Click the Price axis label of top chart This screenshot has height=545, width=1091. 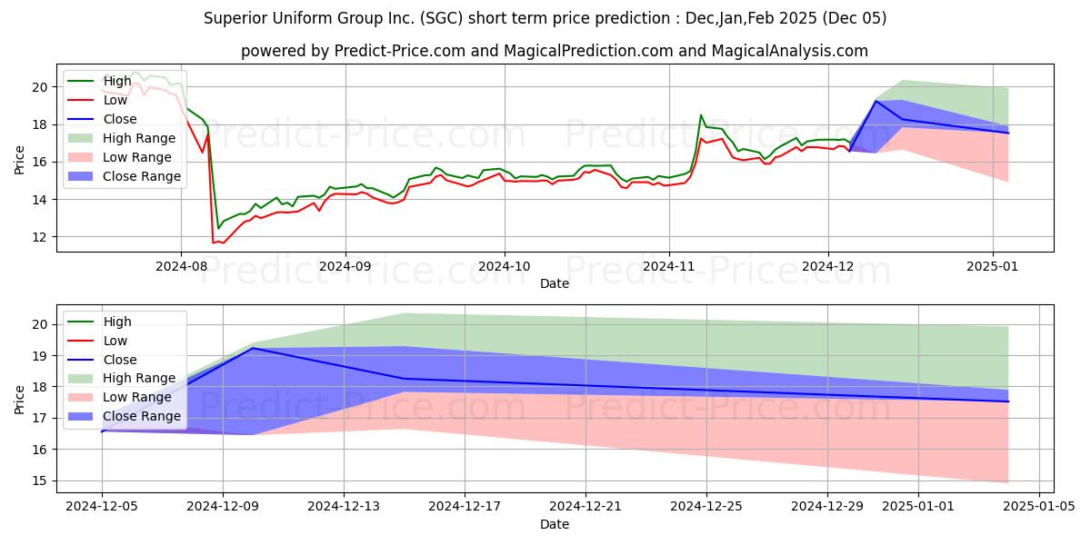click(x=20, y=159)
